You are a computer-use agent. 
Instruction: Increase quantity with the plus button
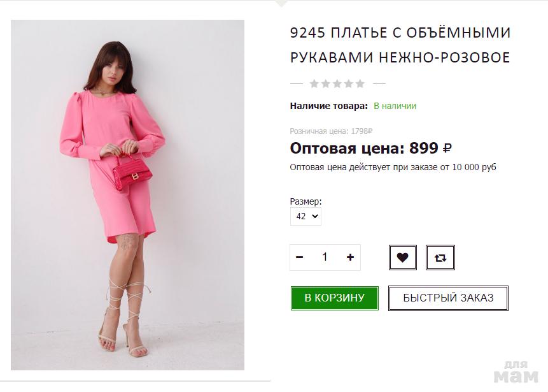350,258
